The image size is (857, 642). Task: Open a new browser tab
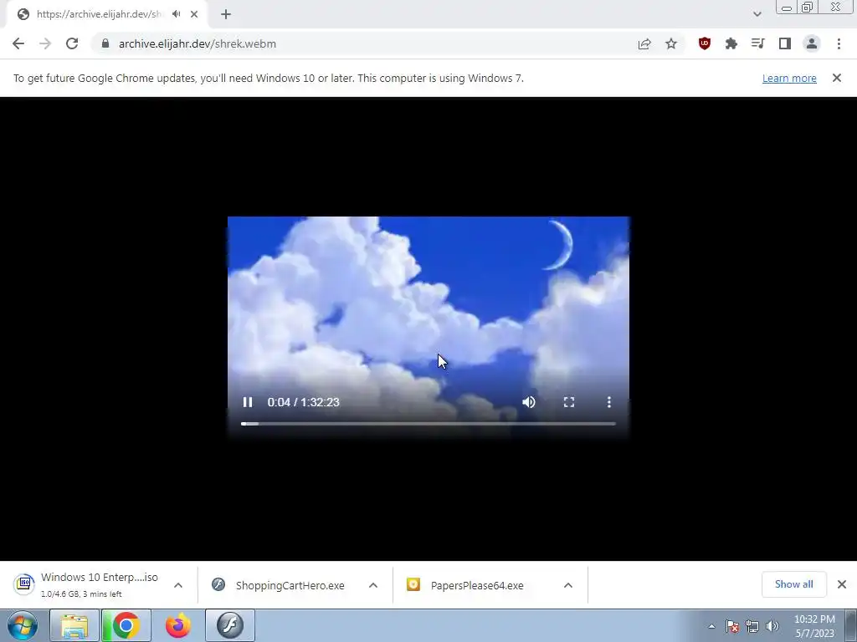pyautogui.click(x=226, y=14)
